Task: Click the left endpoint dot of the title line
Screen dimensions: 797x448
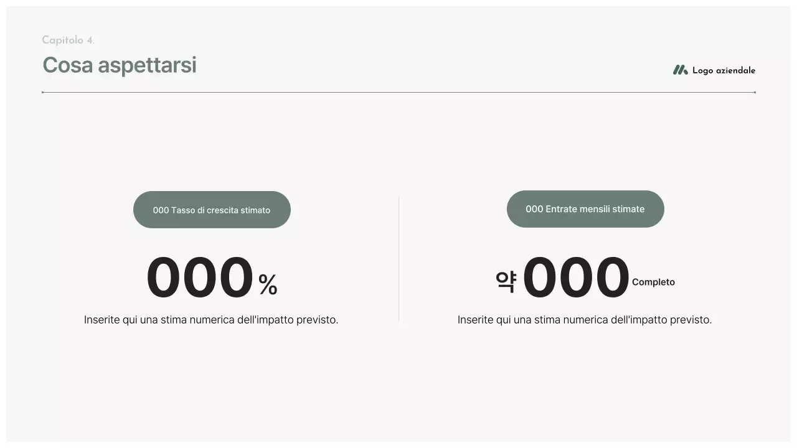Action: [x=42, y=92]
